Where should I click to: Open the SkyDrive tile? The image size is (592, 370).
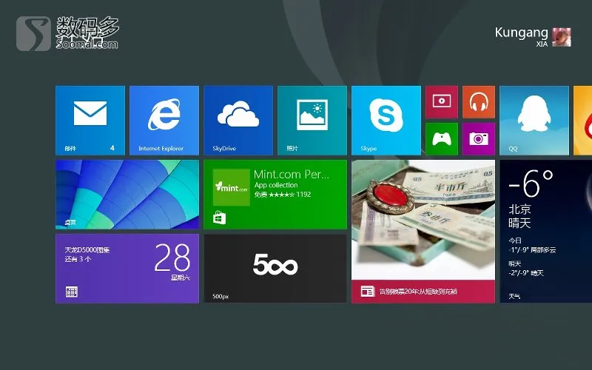point(238,121)
